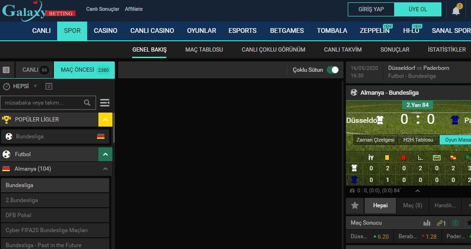Go to CASINO section
471x249 pixels.
point(105,30)
